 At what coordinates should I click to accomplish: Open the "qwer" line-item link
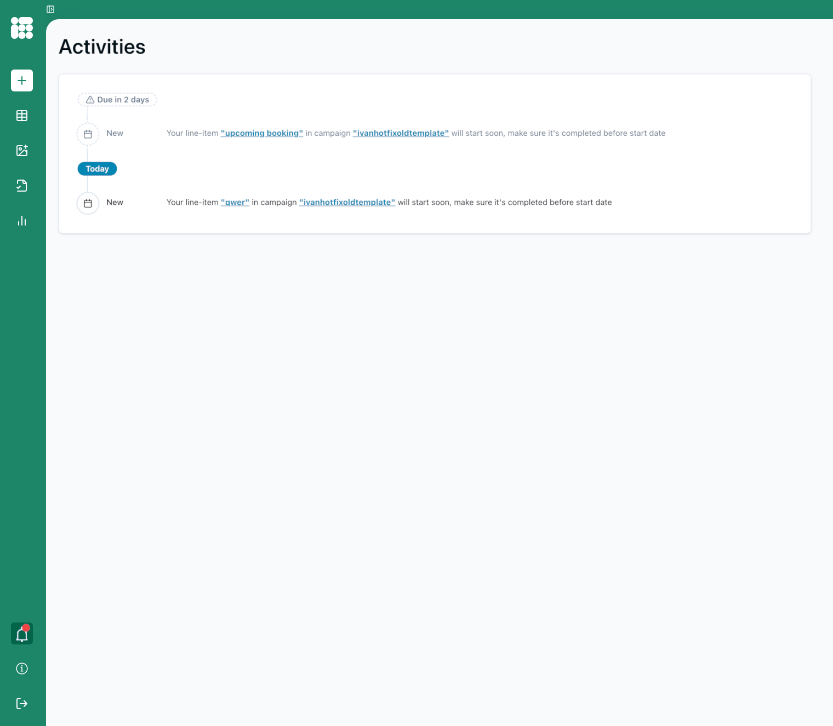pyautogui.click(x=235, y=202)
